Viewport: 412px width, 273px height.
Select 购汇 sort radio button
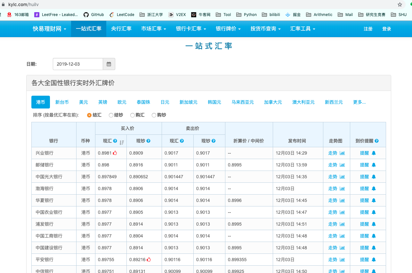point(133,115)
